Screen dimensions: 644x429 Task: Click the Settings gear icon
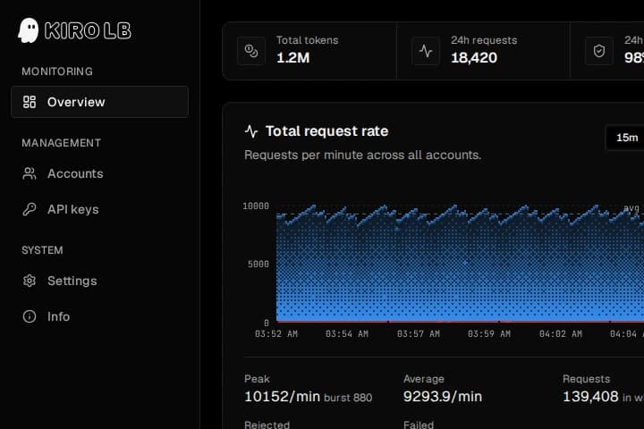(x=30, y=281)
